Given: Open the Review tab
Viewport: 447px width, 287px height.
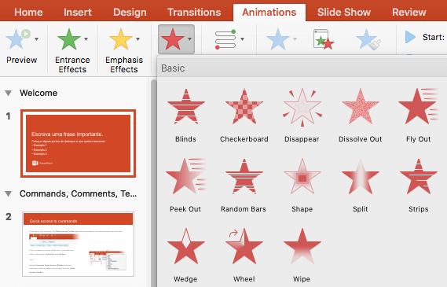Looking at the screenshot, I should click(x=409, y=13).
